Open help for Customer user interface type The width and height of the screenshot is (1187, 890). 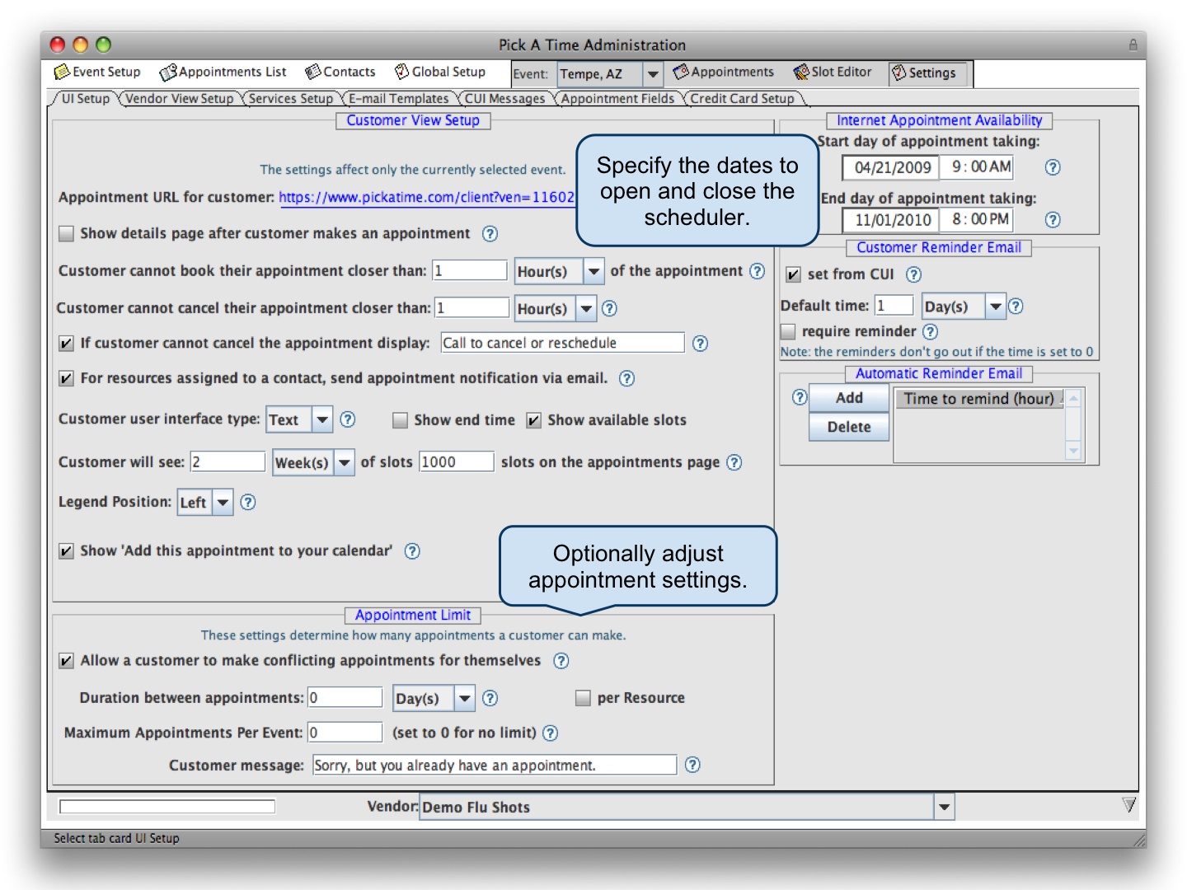(348, 419)
